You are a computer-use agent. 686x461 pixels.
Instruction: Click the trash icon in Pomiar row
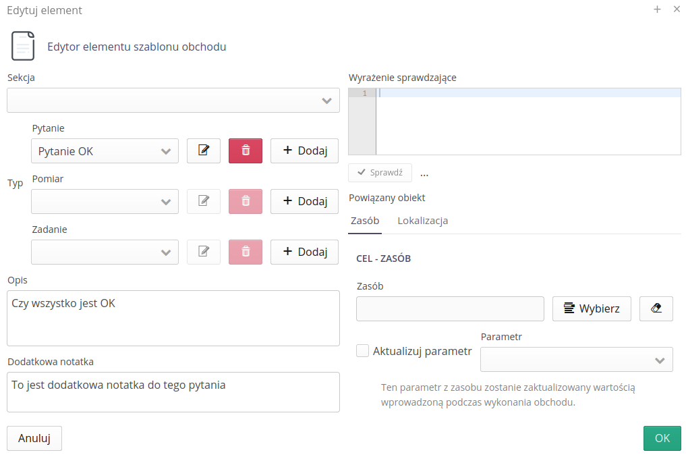point(246,201)
